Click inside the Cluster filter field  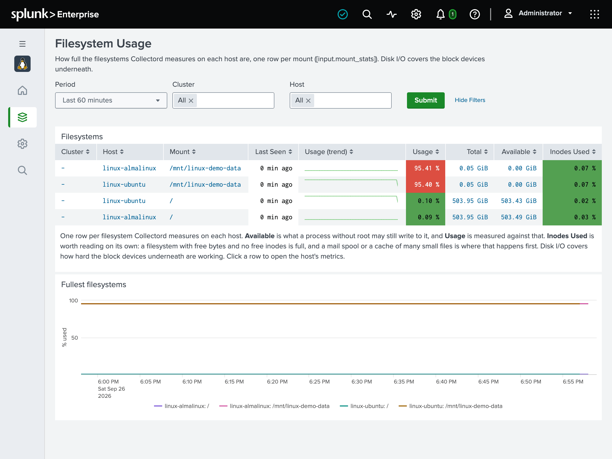(223, 100)
